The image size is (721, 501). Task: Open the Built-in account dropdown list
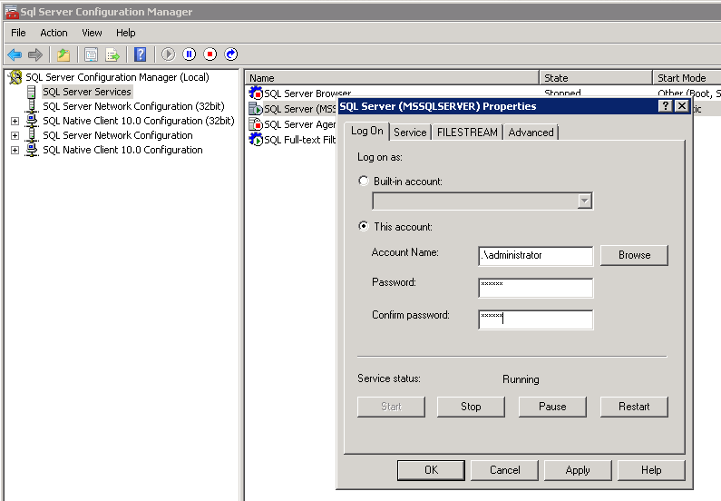pyautogui.click(x=584, y=201)
